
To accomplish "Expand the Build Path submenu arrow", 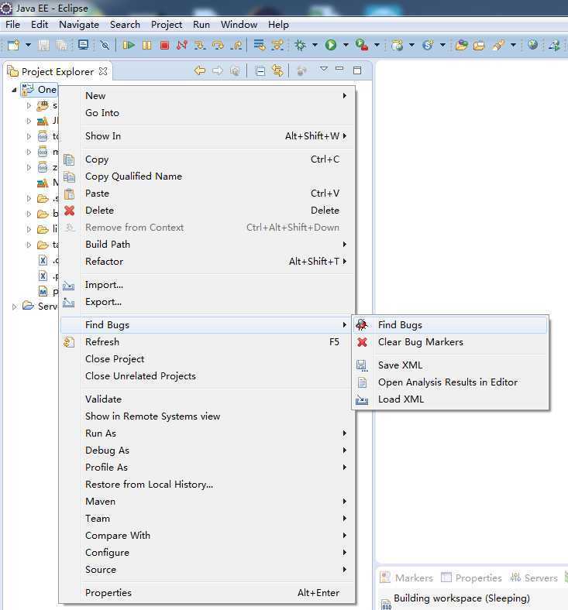I will [x=345, y=245].
